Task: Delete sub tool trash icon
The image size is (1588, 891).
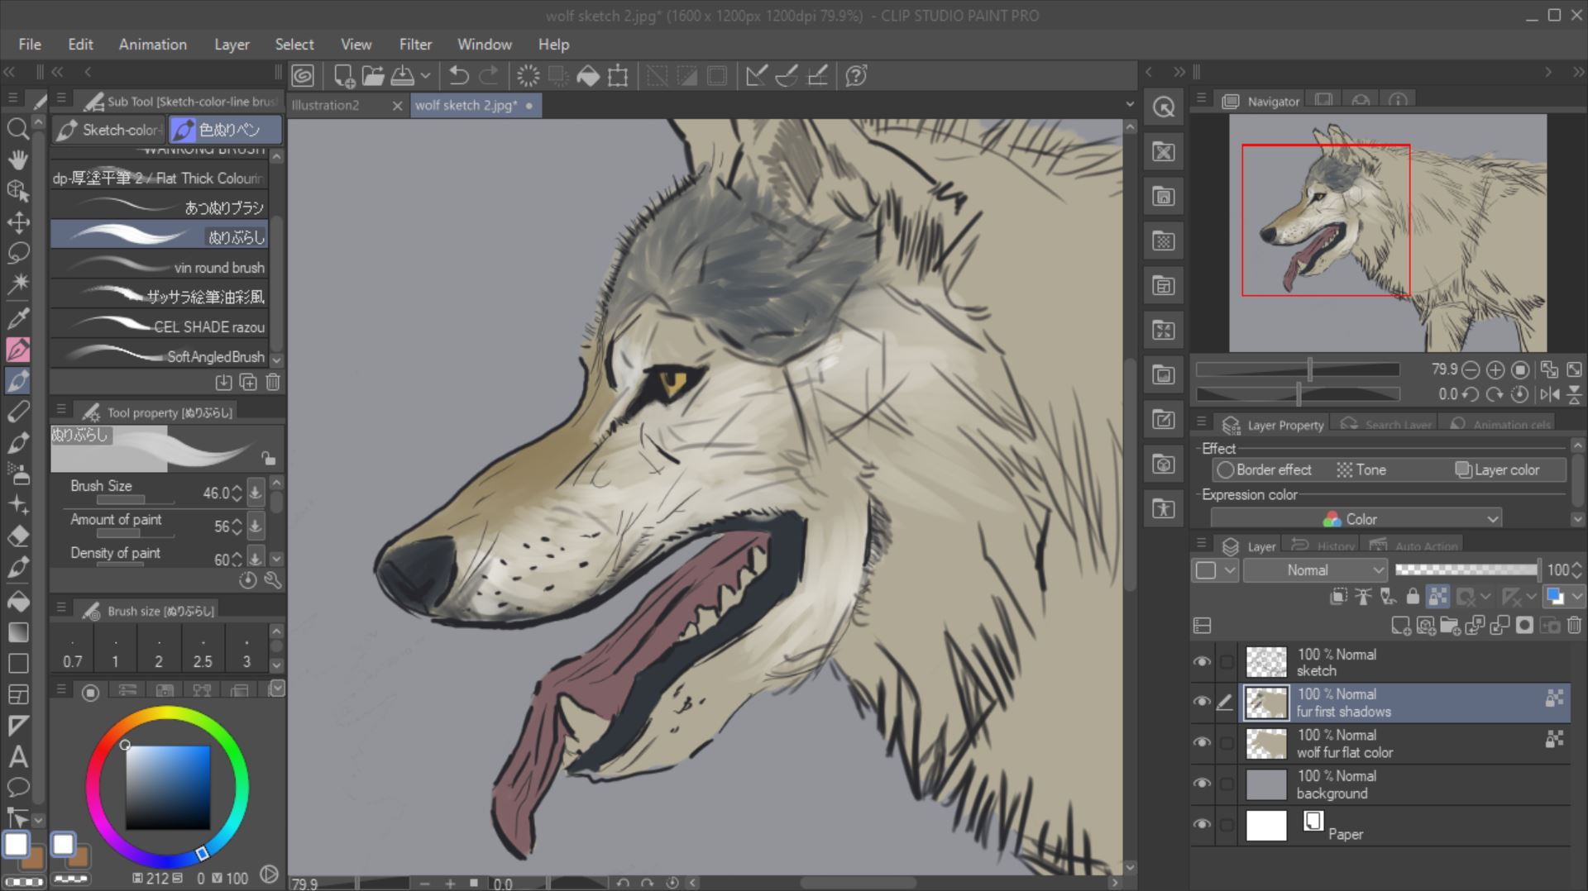Action: coord(273,382)
